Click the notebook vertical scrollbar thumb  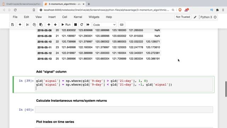226,89
